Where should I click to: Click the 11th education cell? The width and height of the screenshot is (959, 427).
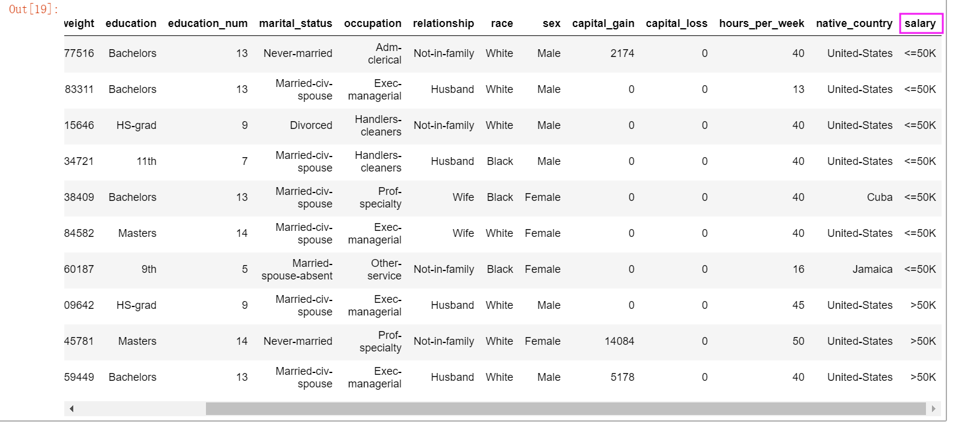coord(146,161)
